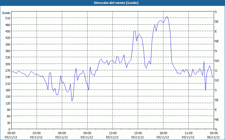Click the 0 tick label on the left axis
This screenshot has width=225, height=140.
[10, 129]
